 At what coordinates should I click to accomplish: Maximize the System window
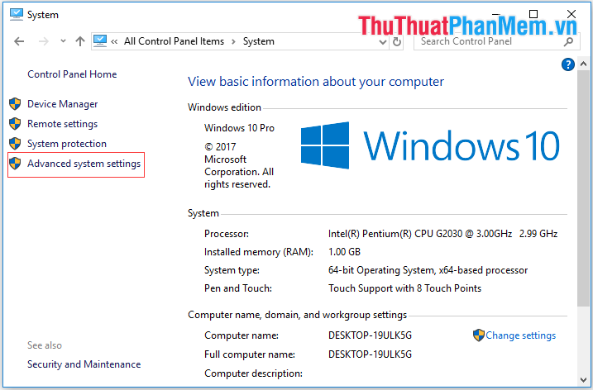pos(533,14)
